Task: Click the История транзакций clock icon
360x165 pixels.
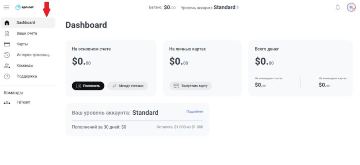Action: coord(7,55)
